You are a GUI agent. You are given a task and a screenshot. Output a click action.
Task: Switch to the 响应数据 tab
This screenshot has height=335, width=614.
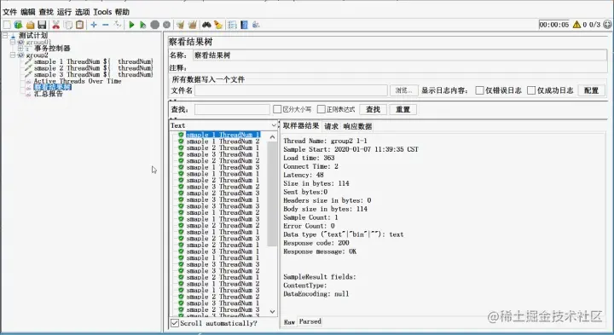pos(357,126)
